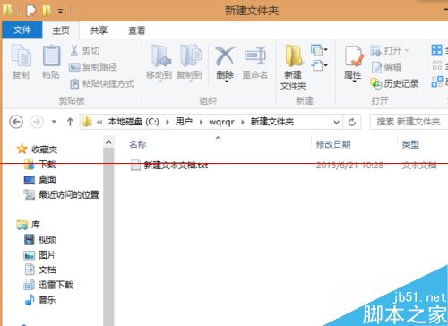Screen dimensions: 448x326
Task: Click 用户 in the address path
Action: [184, 122]
